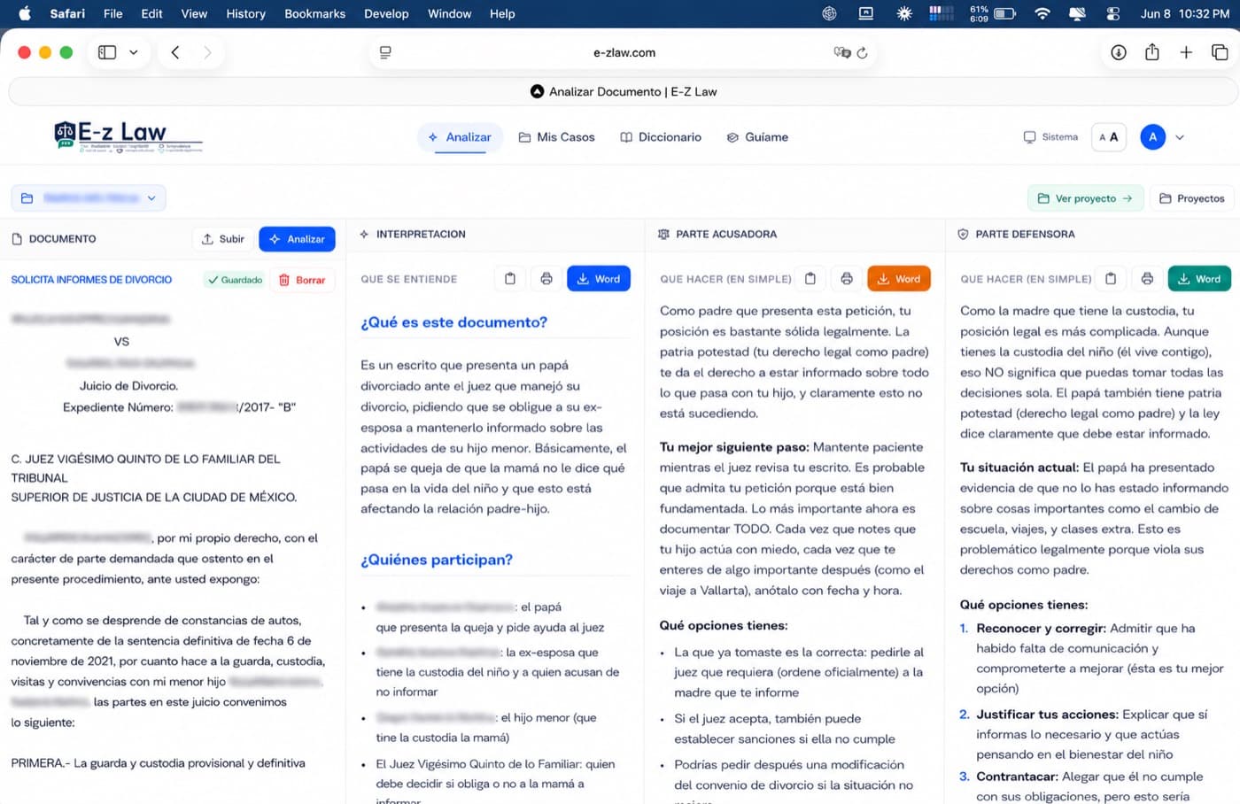Click the Guardado saved indicator
This screenshot has height=804, width=1240.
coord(235,280)
